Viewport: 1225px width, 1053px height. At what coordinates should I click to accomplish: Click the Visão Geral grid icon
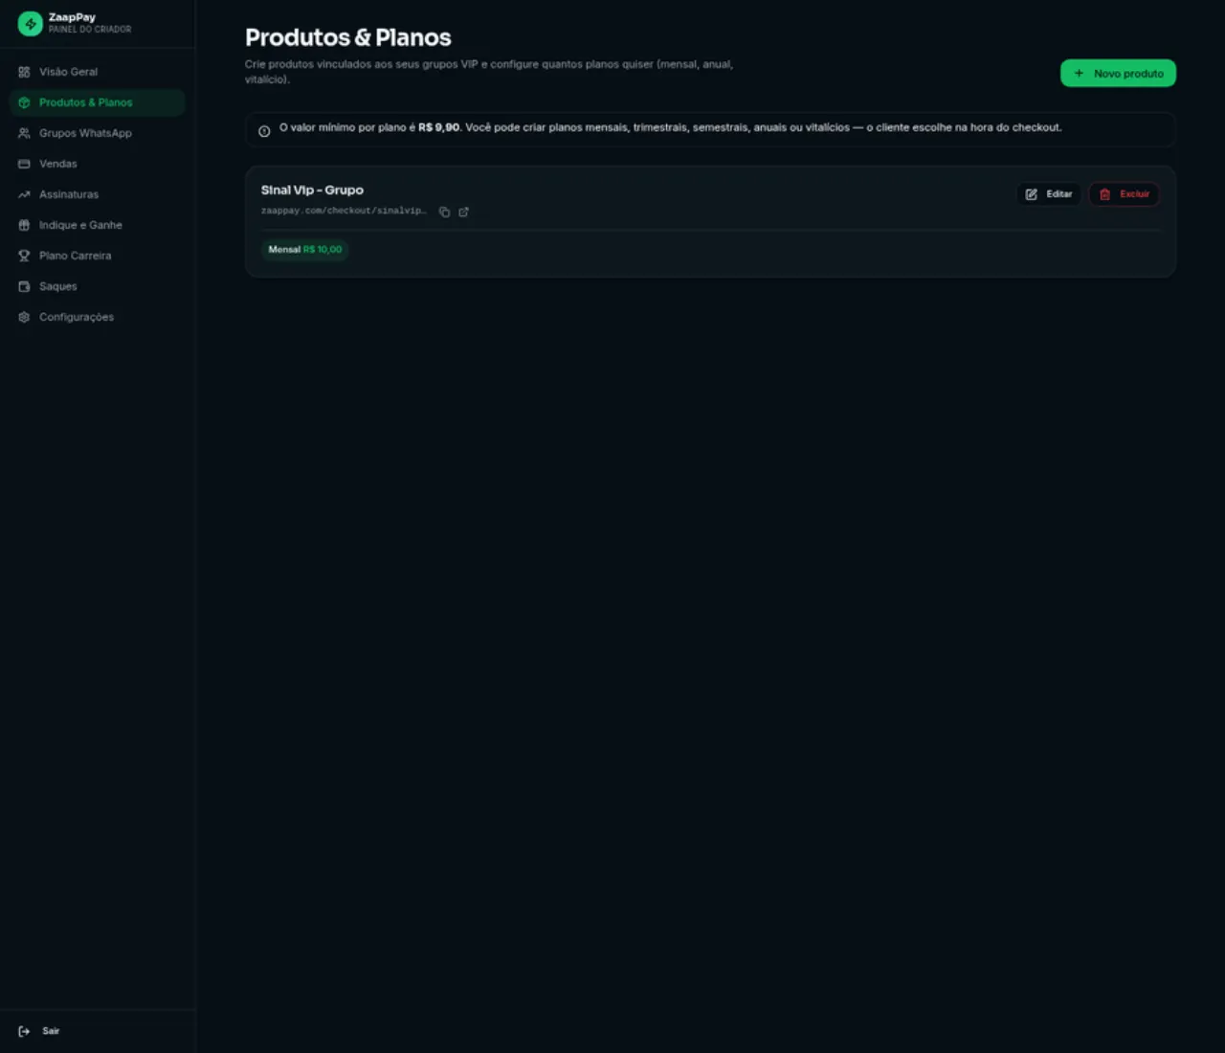24,72
